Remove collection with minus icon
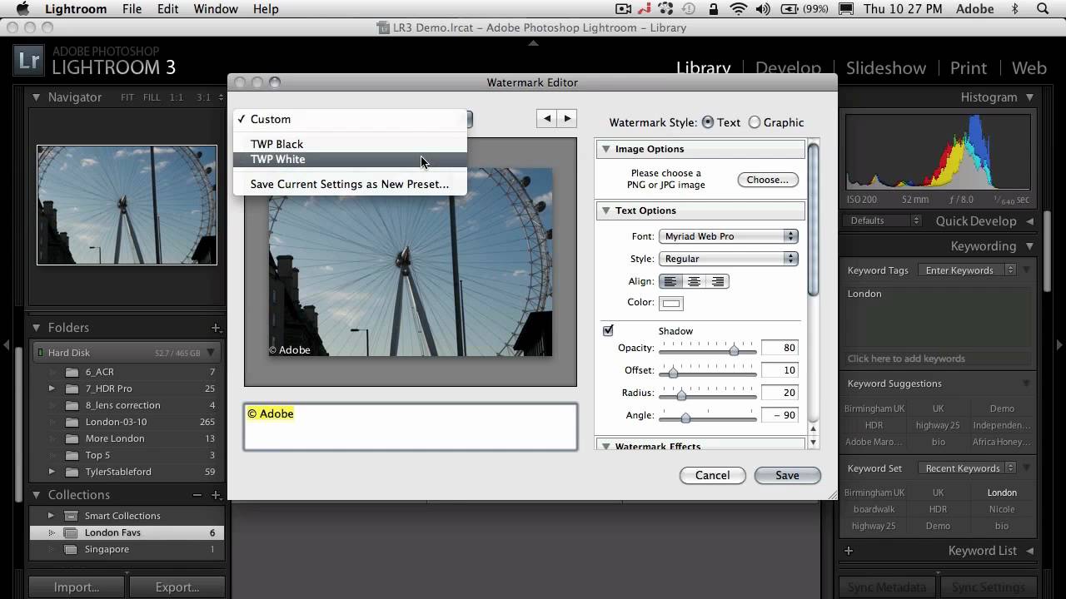This screenshot has width=1066, height=599. click(197, 495)
